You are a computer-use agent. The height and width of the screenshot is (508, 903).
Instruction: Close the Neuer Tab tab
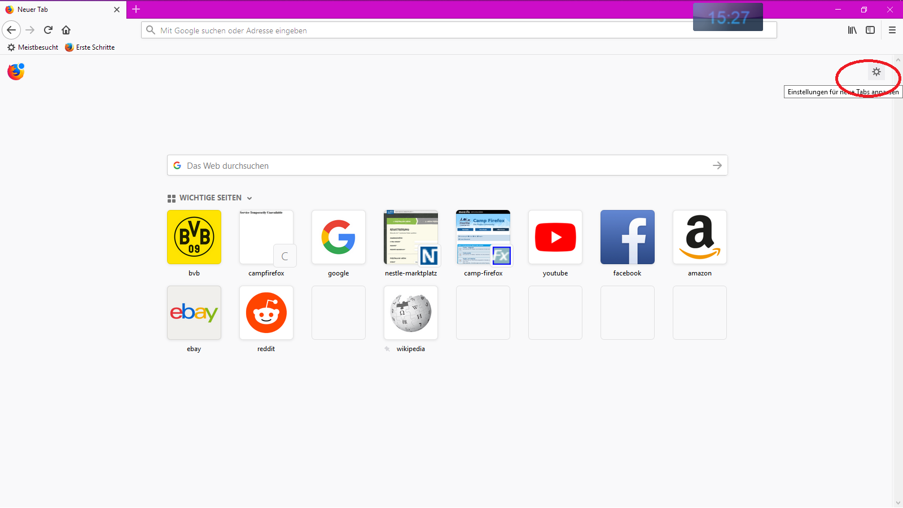(117, 10)
